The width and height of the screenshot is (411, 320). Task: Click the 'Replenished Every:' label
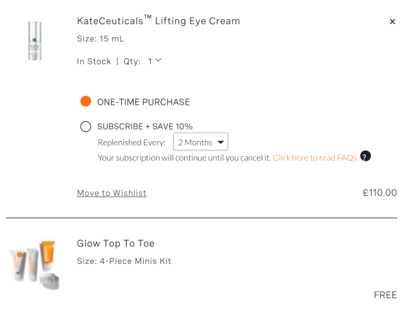(x=132, y=143)
